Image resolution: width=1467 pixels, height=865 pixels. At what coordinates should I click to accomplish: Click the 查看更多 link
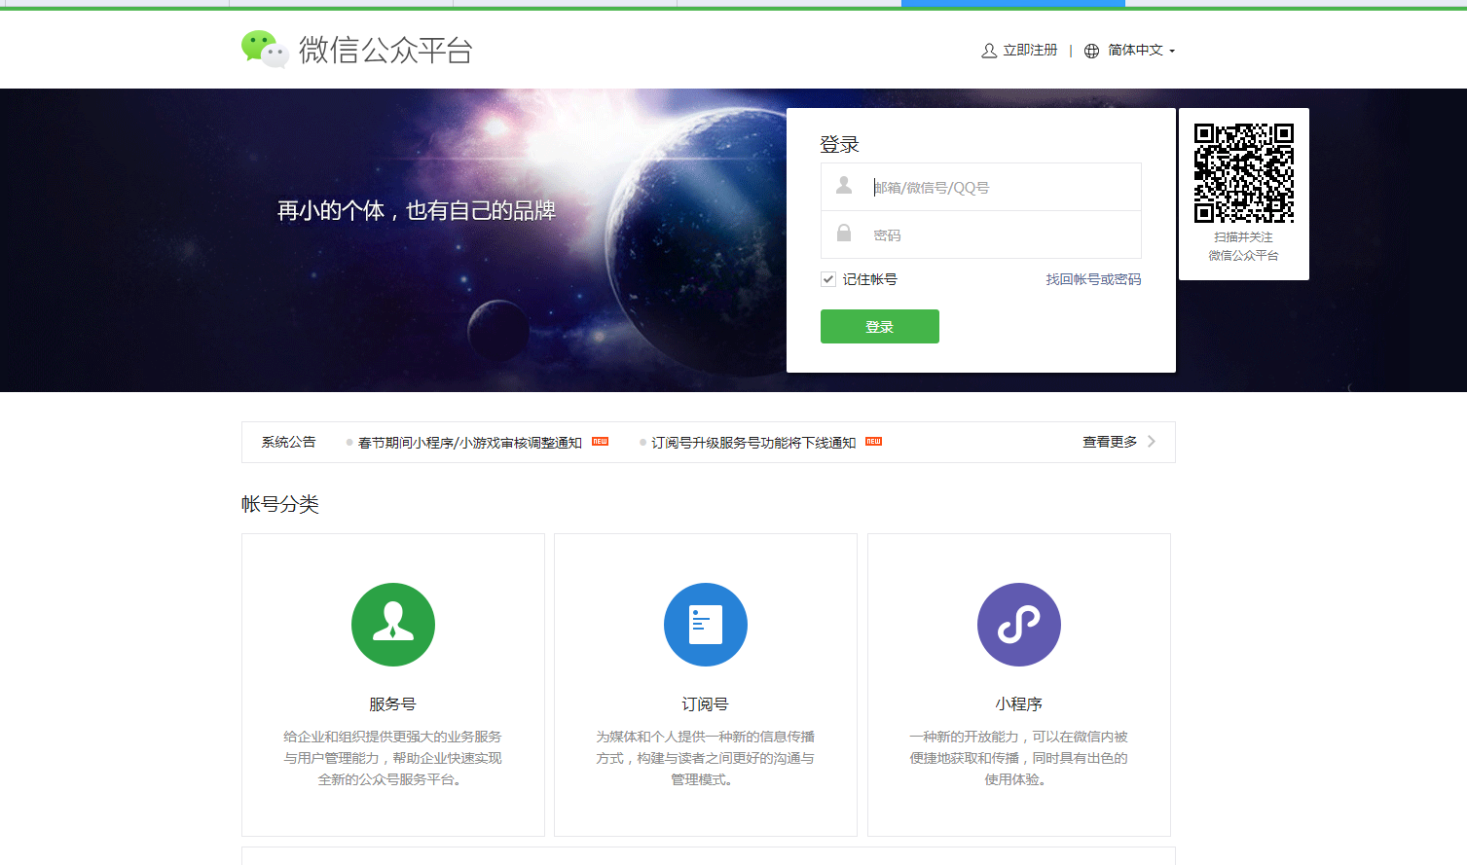pos(1110,442)
